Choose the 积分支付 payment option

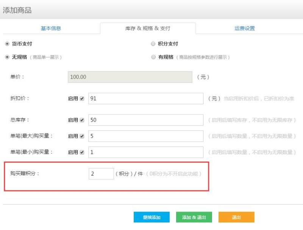click(153, 44)
